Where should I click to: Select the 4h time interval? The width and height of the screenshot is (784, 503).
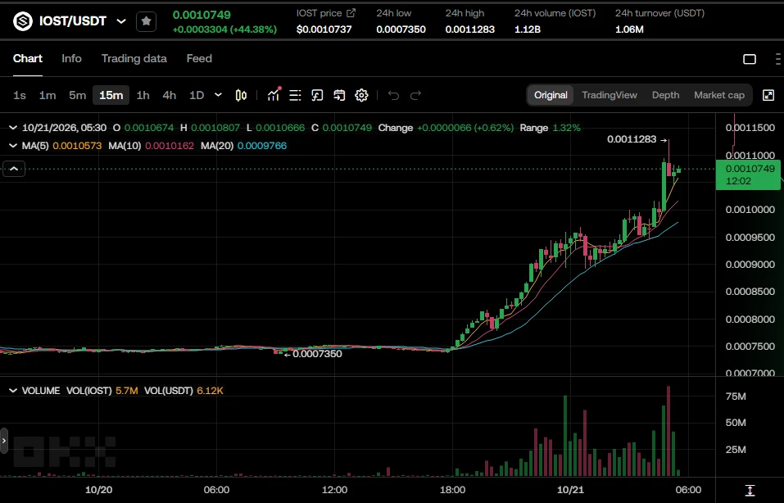coord(170,95)
